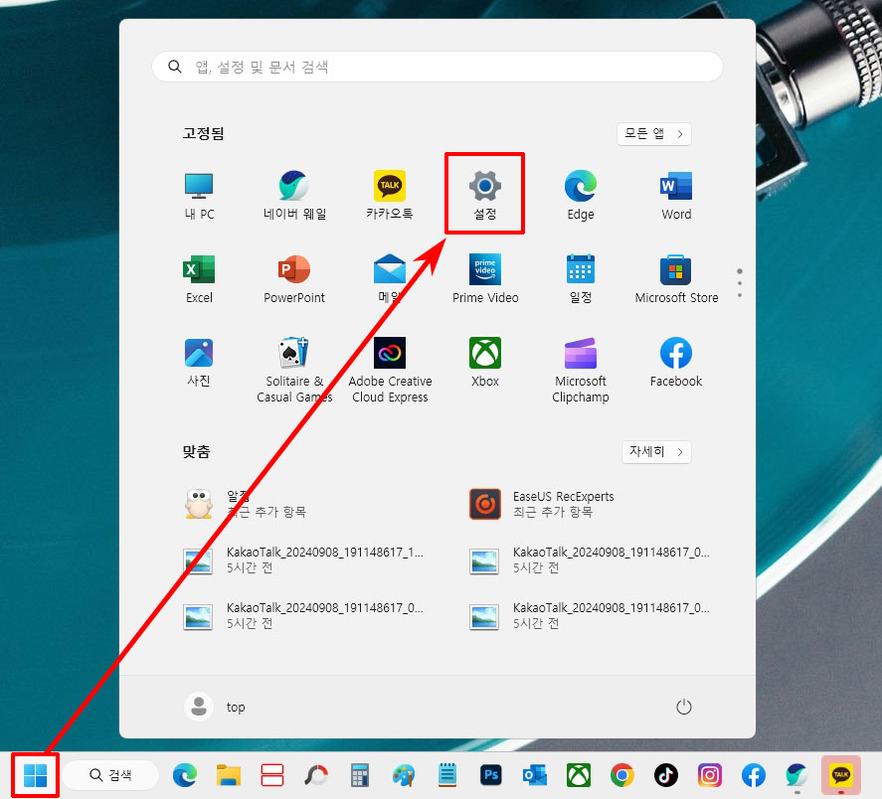882x799 pixels.
Task: Open Naver Whale from the taskbar
Action: pyautogui.click(x=797, y=776)
